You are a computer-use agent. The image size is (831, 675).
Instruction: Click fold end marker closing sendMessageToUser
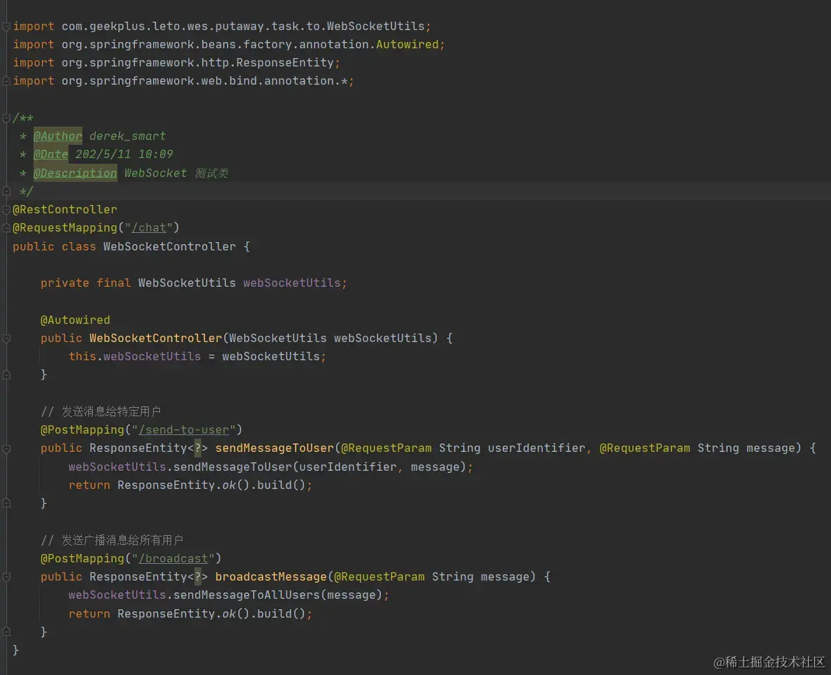coord(6,503)
